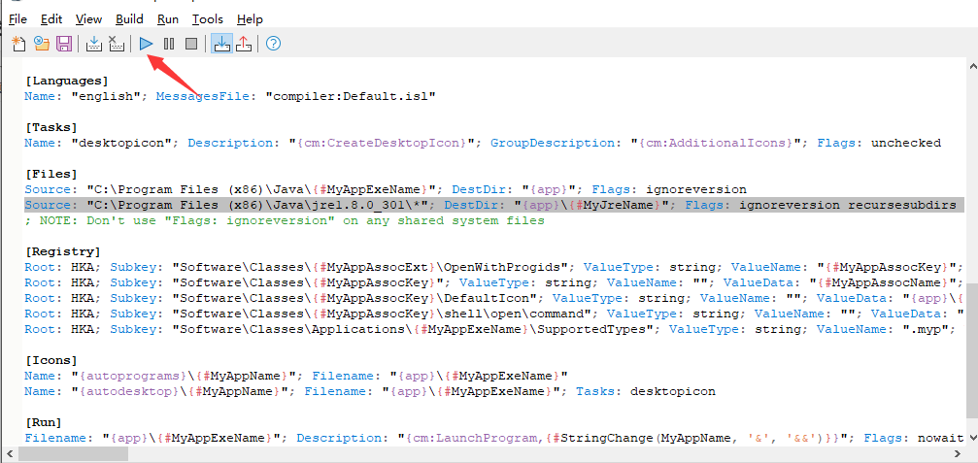Click the vertical scrollbar up arrow

click(972, 65)
